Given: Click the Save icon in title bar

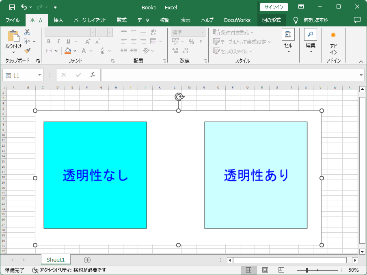Looking at the screenshot, I should point(12,7).
